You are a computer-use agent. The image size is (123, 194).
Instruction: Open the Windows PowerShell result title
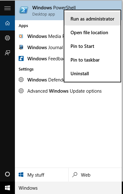(x=54, y=8)
